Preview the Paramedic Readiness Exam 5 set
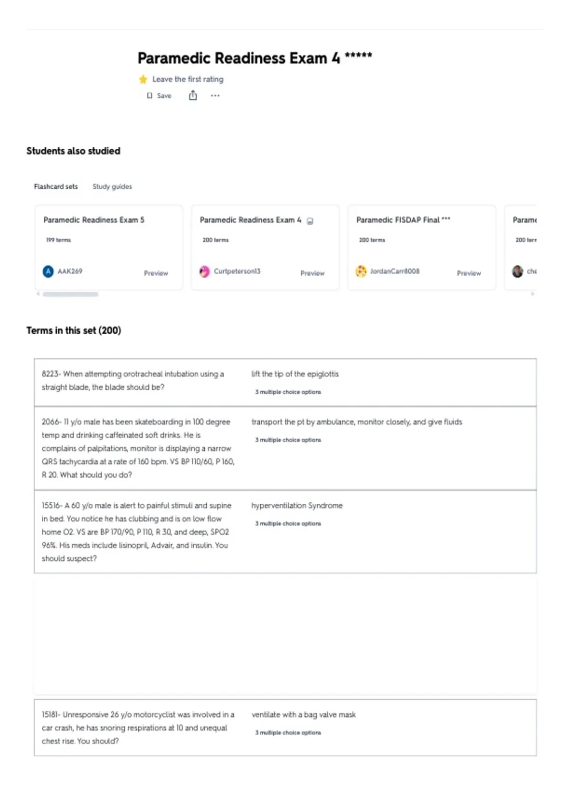570x808 pixels. (156, 273)
